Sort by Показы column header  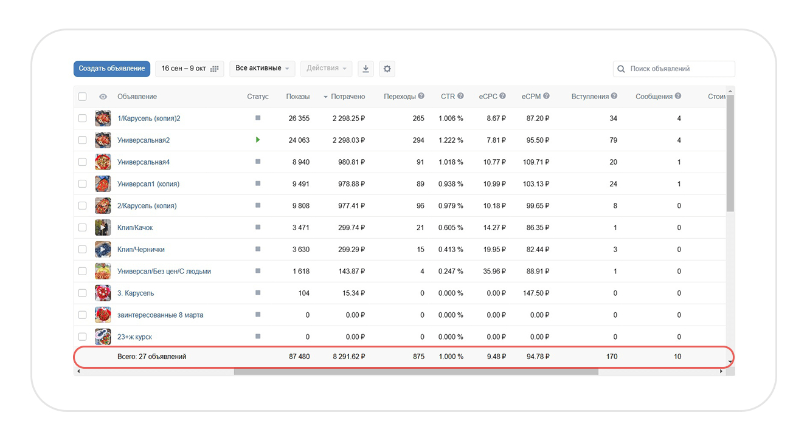(x=297, y=97)
